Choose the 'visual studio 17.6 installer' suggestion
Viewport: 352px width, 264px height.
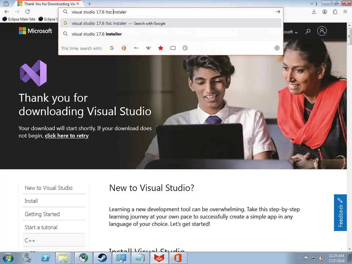click(170, 34)
